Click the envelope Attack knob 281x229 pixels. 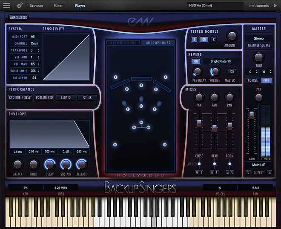(x=17, y=164)
